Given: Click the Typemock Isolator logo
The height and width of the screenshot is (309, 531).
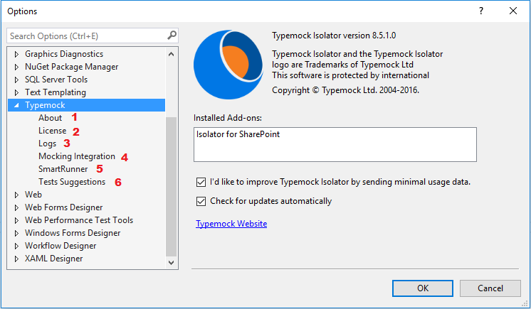Looking at the screenshot, I should pos(228,65).
